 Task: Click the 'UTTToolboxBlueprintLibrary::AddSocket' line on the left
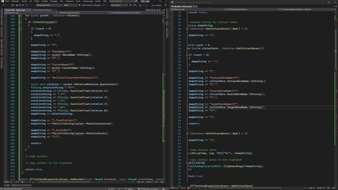93,179
